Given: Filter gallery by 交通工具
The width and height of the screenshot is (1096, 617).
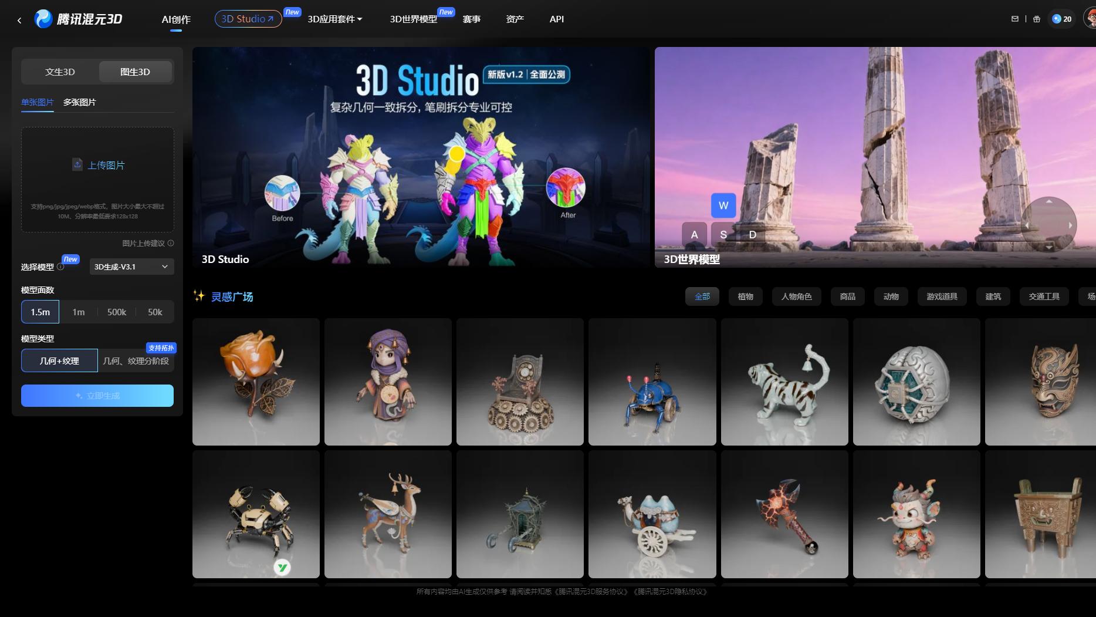Looking at the screenshot, I should pos(1044,296).
